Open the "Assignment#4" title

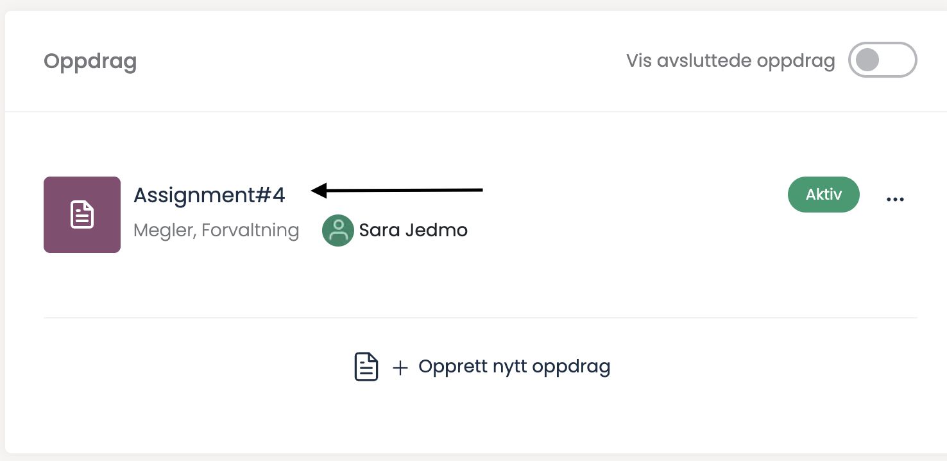(x=209, y=195)
